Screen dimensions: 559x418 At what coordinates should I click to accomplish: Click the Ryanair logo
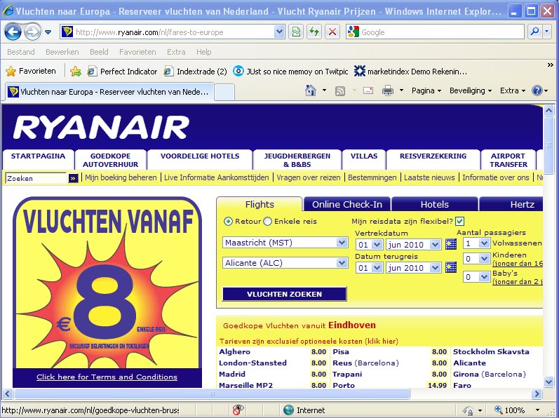101,127
